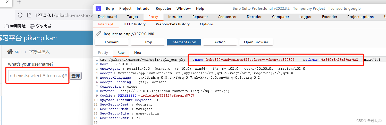Switch request view to Raw
The width and height of the screenshot is (386, 125).
(121, 53)
